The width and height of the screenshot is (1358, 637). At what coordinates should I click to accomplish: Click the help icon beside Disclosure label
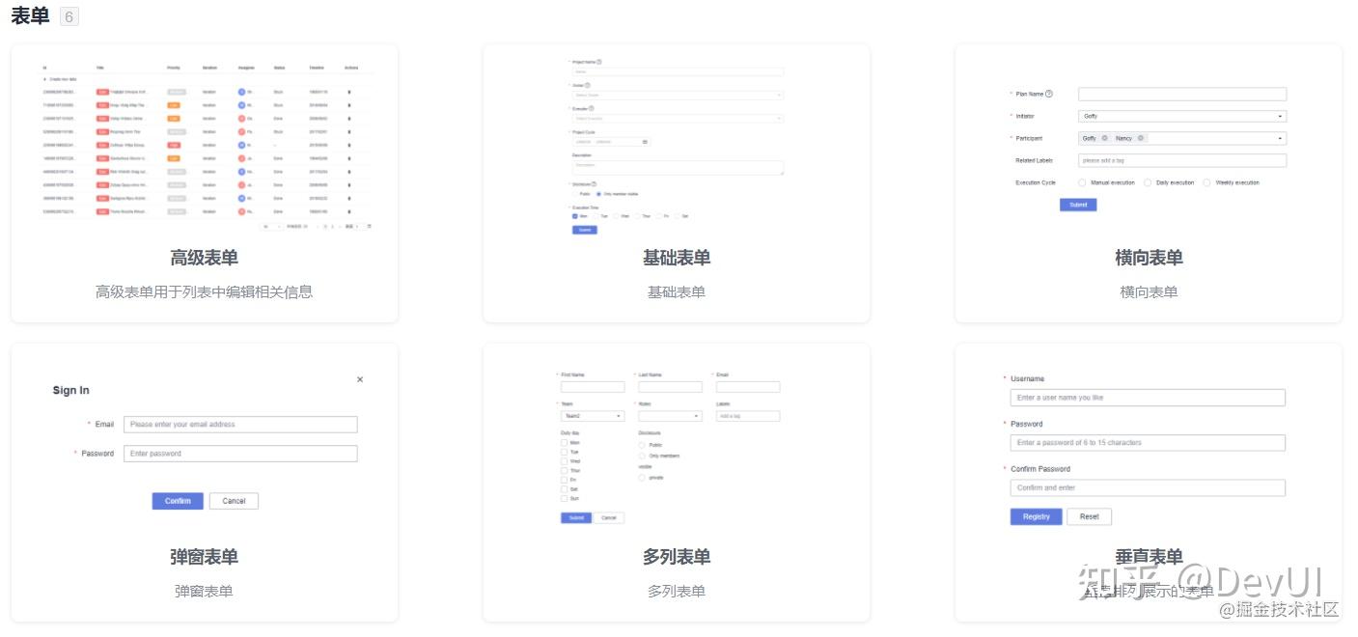594,183
